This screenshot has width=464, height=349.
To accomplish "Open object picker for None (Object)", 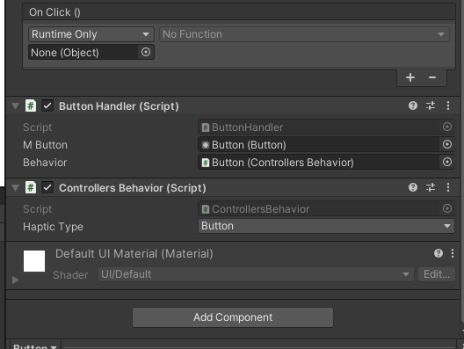I will 146,53.
